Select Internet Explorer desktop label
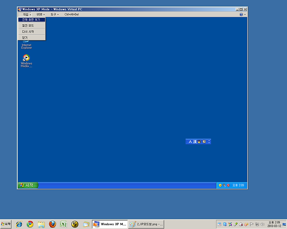Viewport: 287px width, 229px height. click(27, 47)
